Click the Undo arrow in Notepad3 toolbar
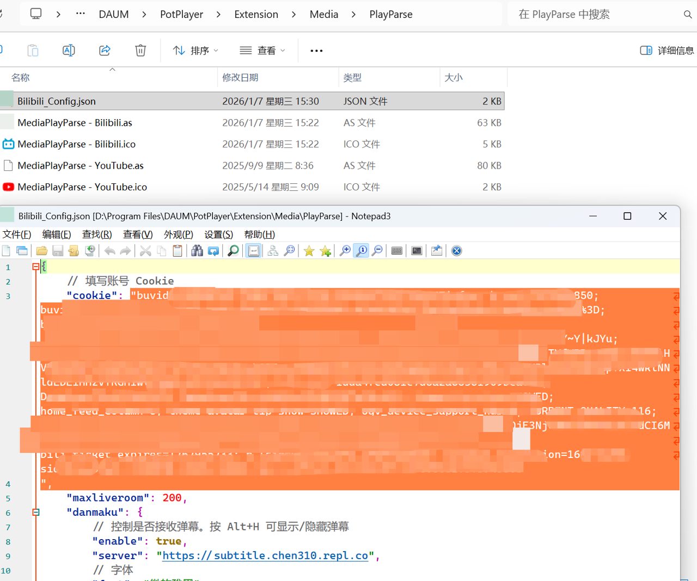697x581 pixels. pyautogui.click(x=109, y=251)
